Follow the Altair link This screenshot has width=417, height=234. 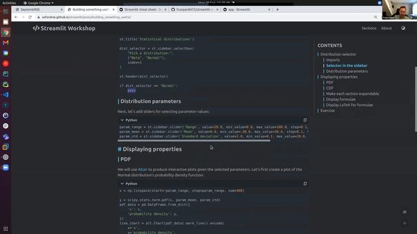[142, 169]
